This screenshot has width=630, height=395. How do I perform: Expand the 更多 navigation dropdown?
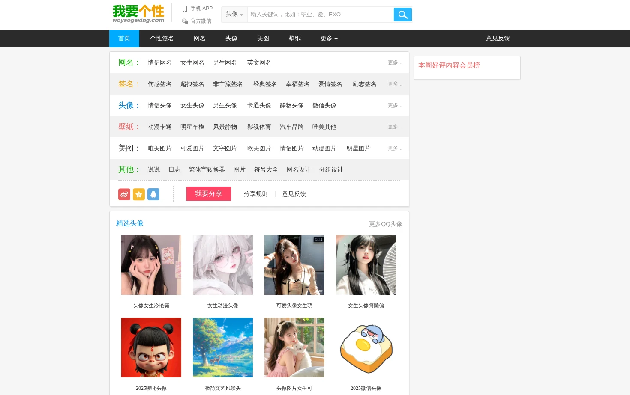[329, 39]
